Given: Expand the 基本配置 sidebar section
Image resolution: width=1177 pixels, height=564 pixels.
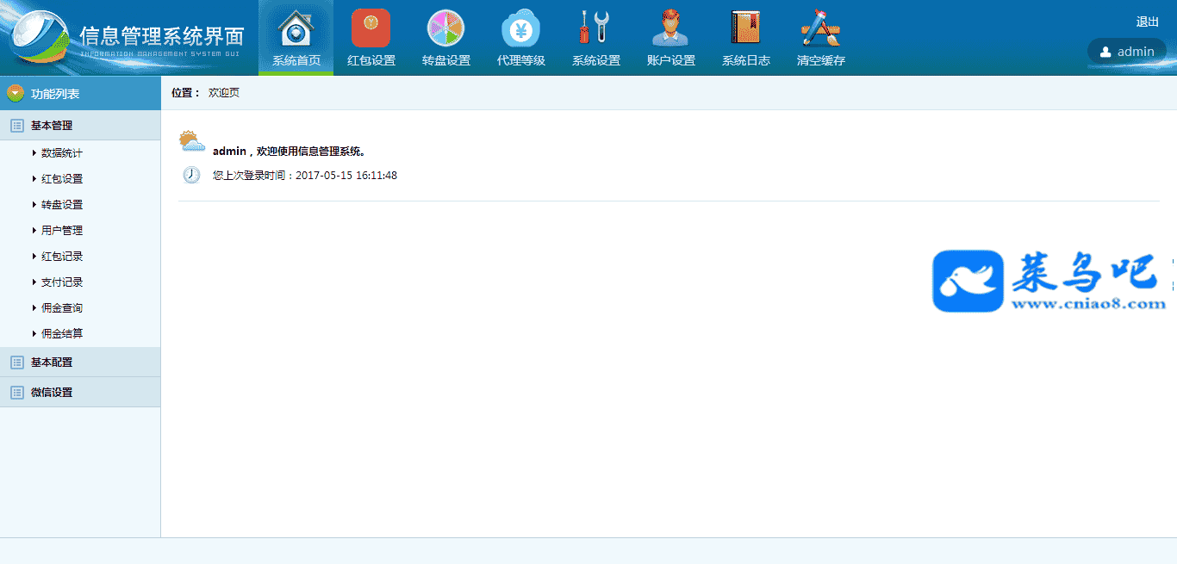Looking at the screenshot, I should pos(52,363).
